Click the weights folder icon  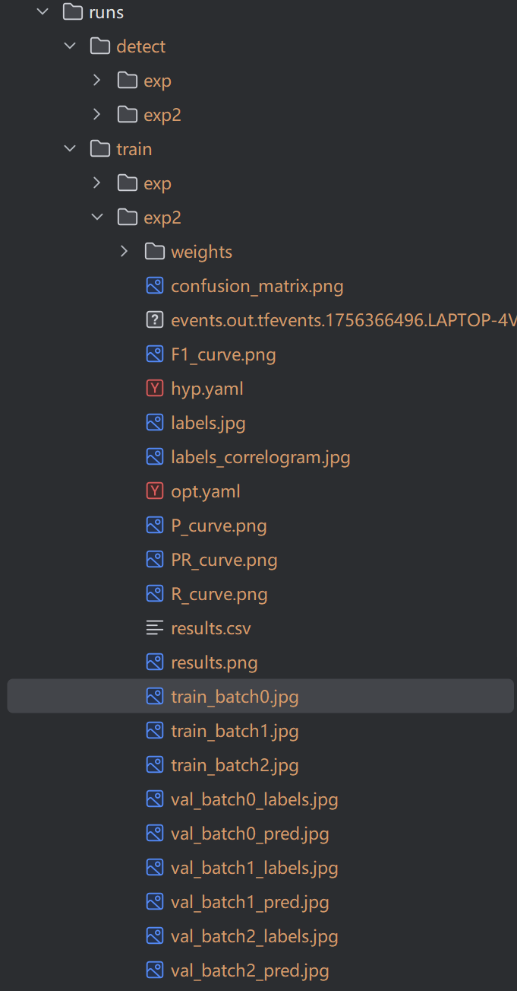pos(155,252)
